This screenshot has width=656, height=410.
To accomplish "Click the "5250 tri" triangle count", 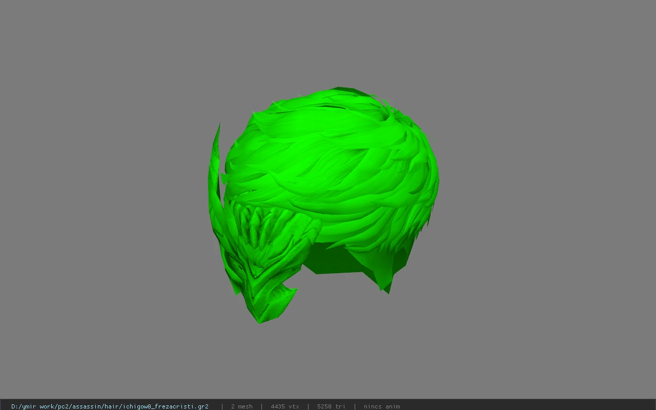I will click(x=331, y=406).
